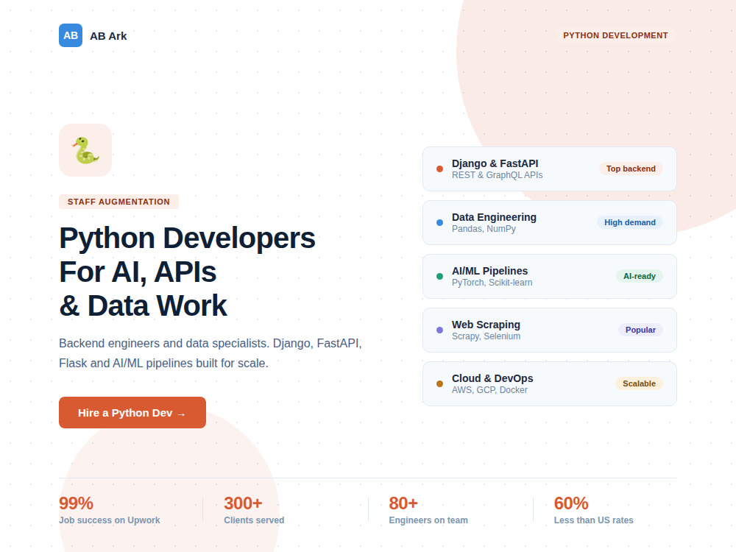This screenshot has height=552, width=736.
Task: Click the orange dot beside Django & FastAPI
Action: click(439, 169)
